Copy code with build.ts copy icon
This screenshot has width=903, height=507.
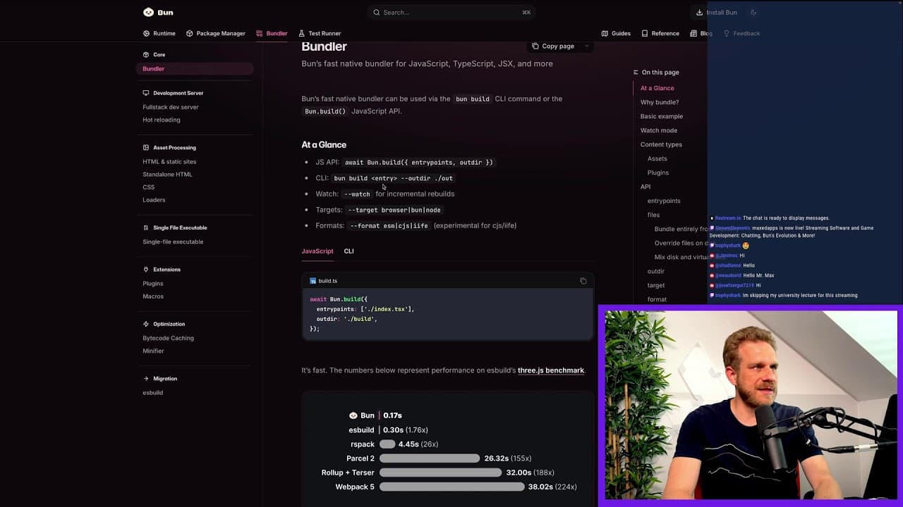click(583, 281)
